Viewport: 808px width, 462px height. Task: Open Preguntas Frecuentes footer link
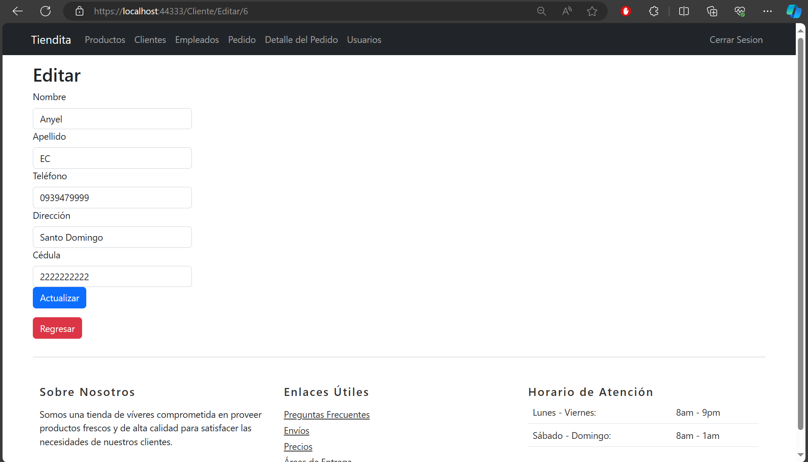pyautogui.click(x=327, y=415)
